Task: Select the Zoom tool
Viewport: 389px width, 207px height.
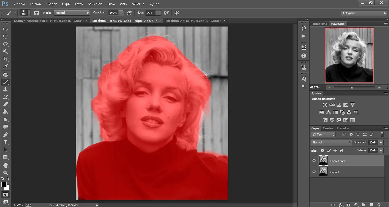Action: point(5,172)
